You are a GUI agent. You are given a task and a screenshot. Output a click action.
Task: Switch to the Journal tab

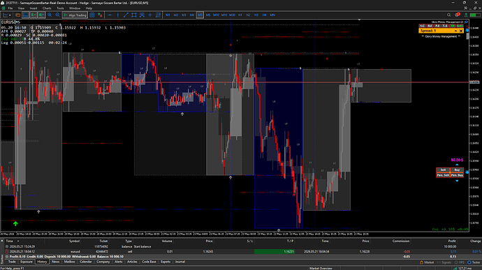[180, 262]
